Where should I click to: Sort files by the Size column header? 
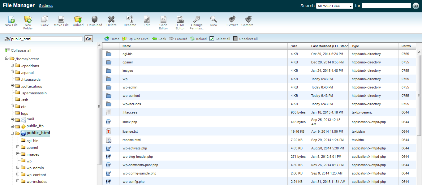tap(294, 46)
